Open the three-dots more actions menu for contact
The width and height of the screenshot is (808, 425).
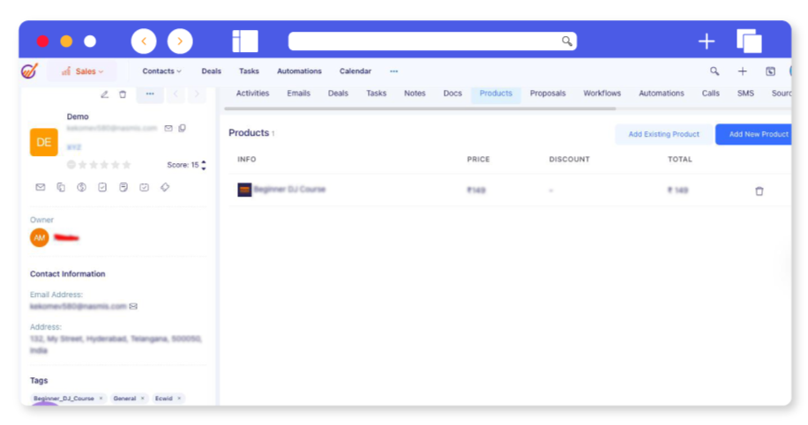[150, 94]
